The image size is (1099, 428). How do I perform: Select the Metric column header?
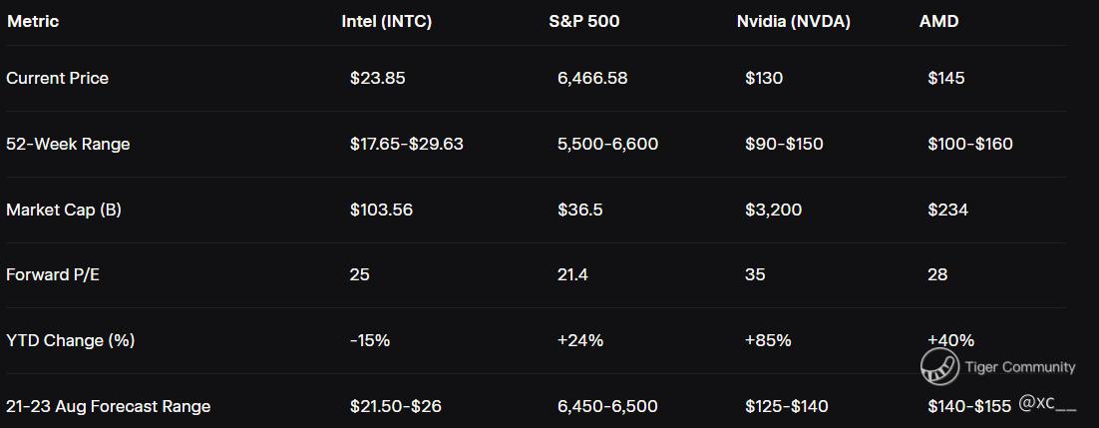tap(33, 21)
